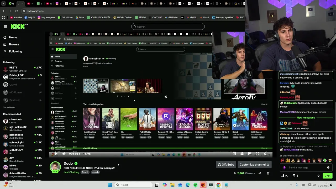Open the GMAIL bookmark
Image resolution: width=336 pixels, height=189 pixels.
coord(191,18)
